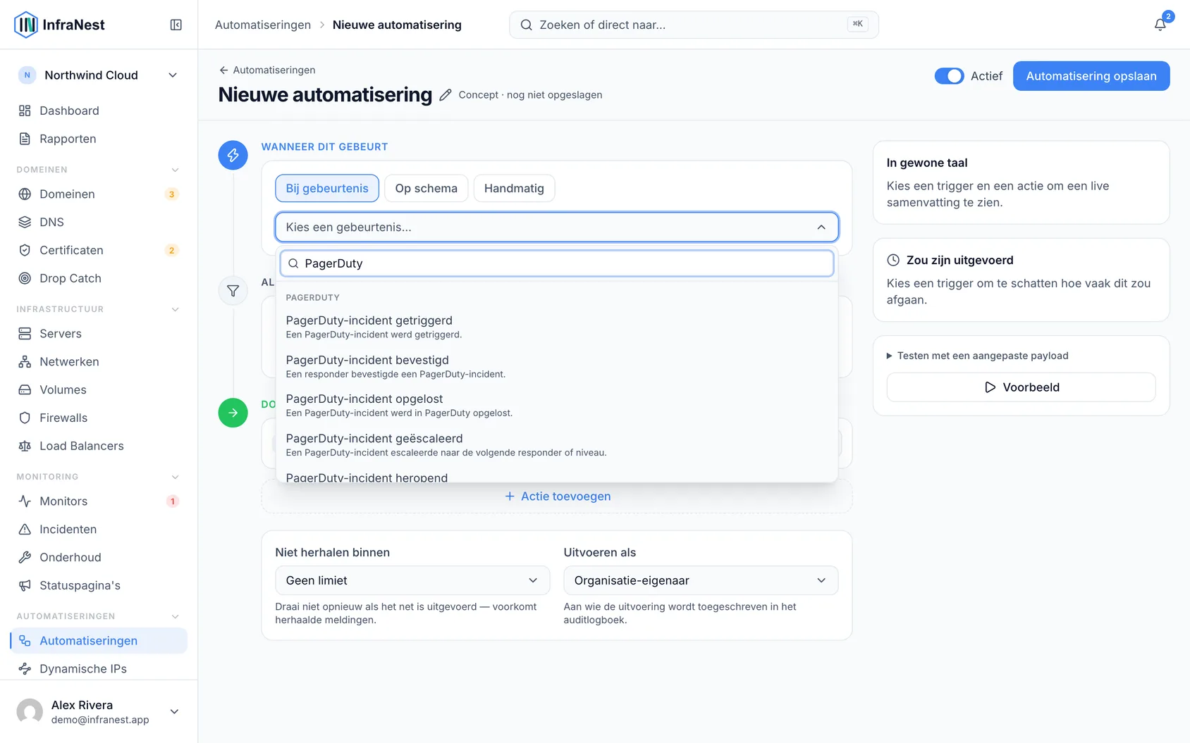The height and width of the screenshot is (743, 1190).
Task: Click the DNS layers icon
Action: point(25,222)
